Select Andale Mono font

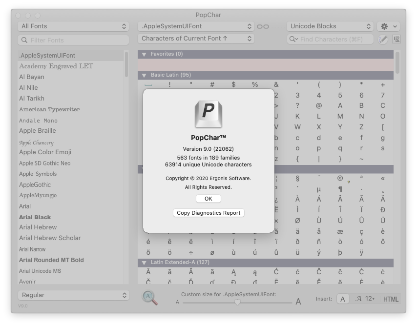70,121
